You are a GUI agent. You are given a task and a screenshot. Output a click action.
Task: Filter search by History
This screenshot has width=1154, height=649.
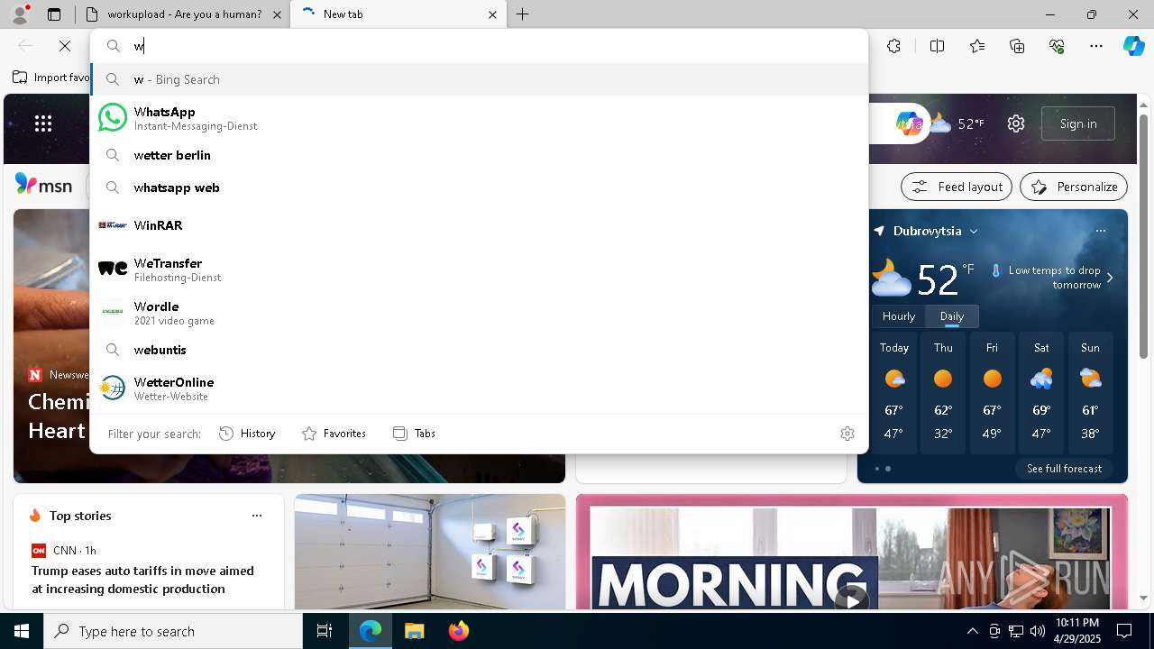(x=247, y=434)
